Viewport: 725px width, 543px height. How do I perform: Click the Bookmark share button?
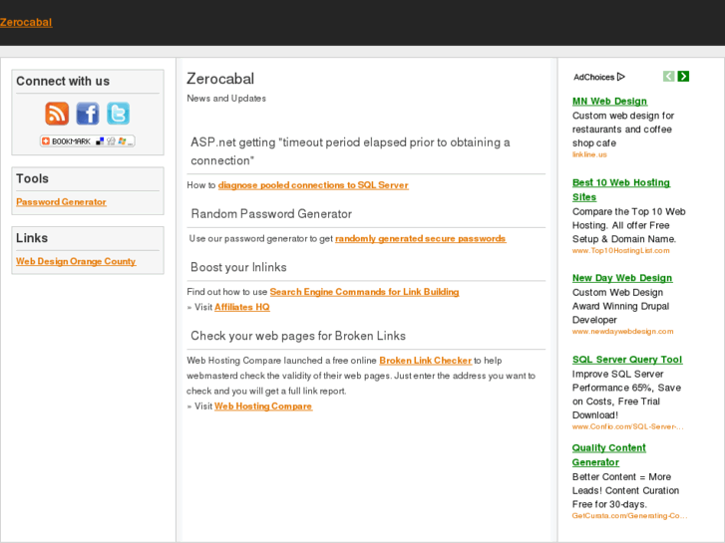coord(88,140)
